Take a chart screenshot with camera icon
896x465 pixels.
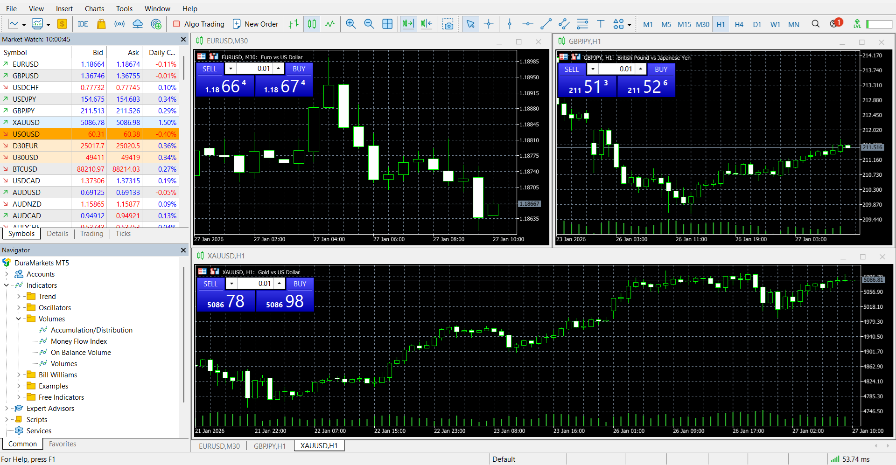click(x=448, y=24)
